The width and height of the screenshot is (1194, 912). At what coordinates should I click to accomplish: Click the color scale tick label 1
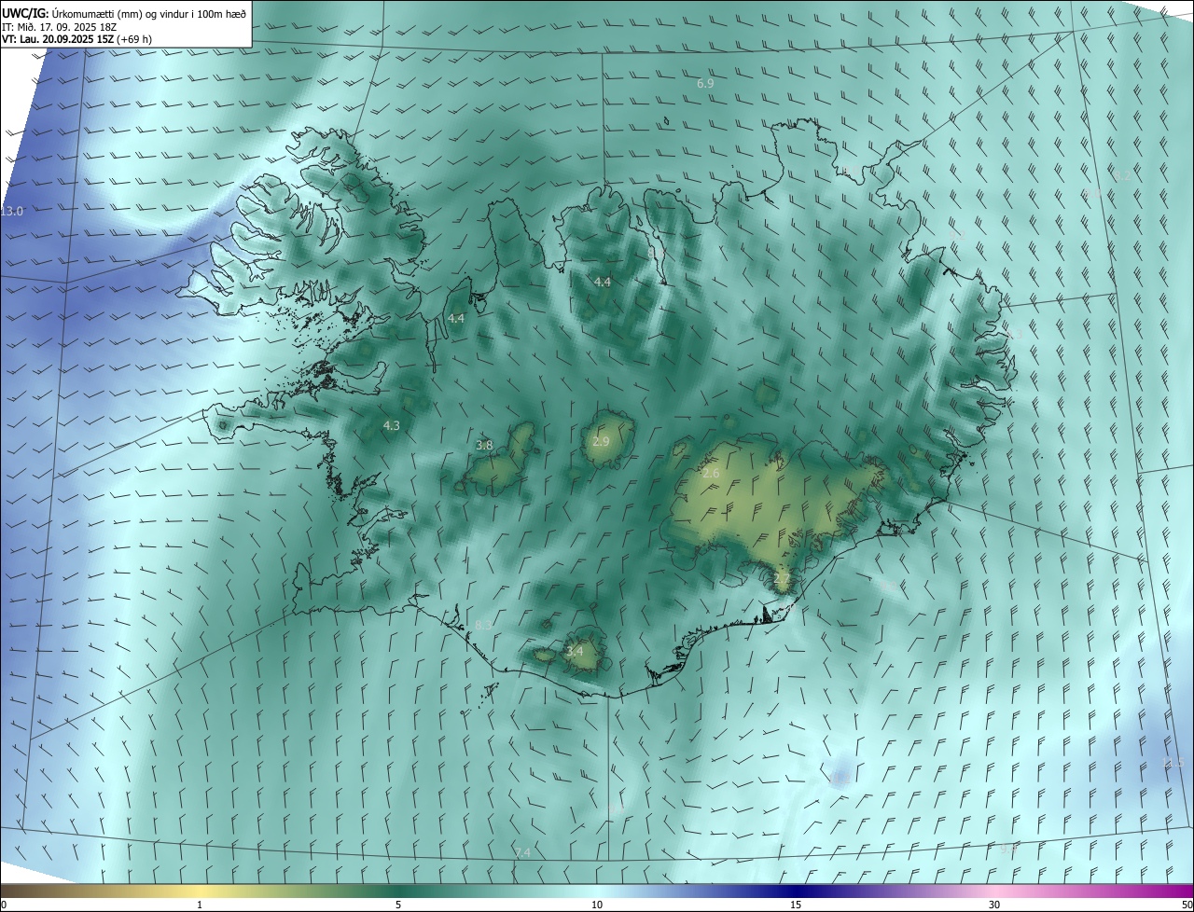200,905
